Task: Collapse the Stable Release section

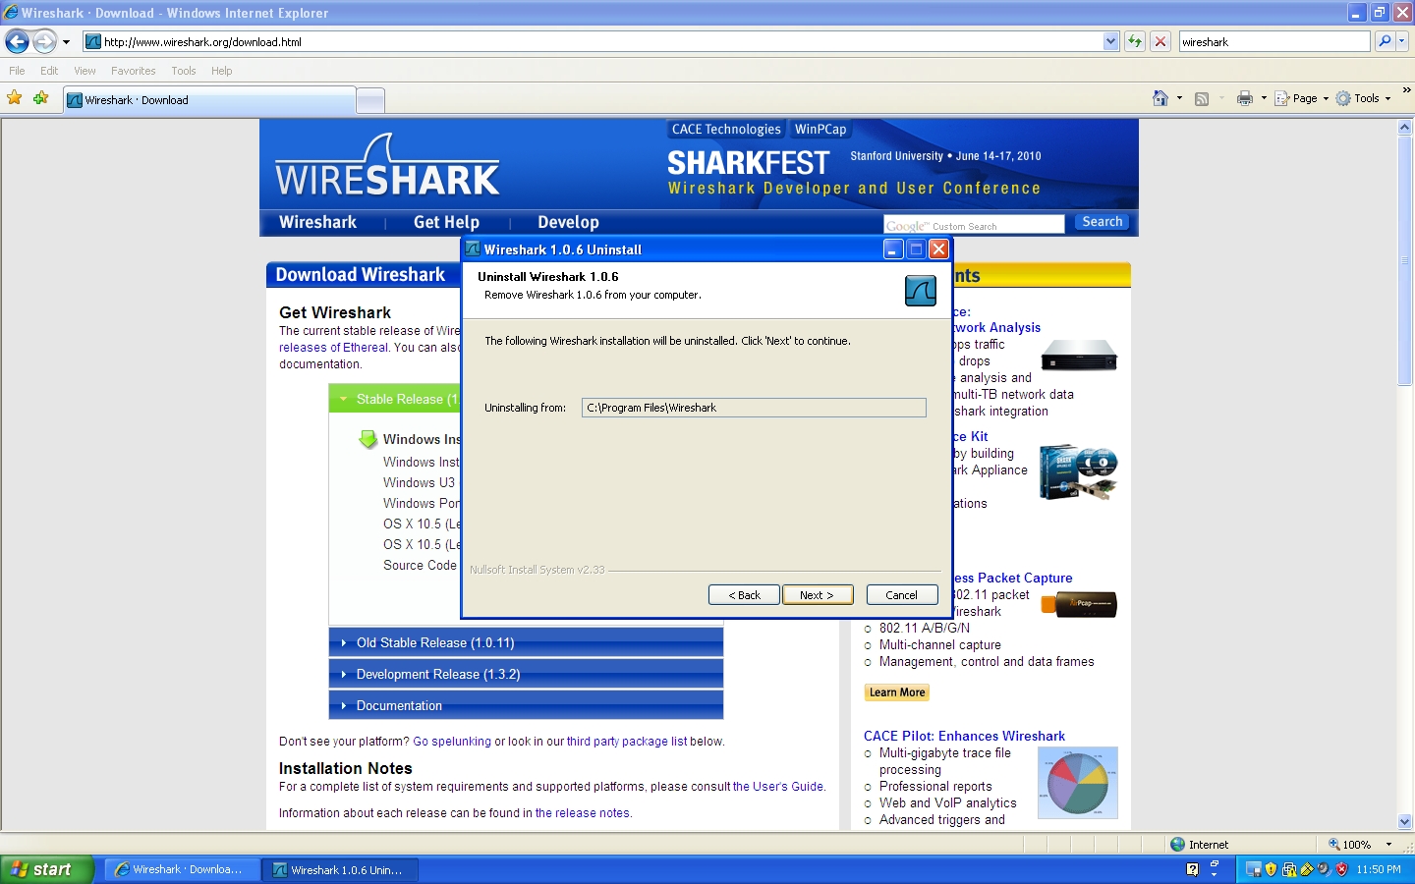Action: (x=395, y=399)
